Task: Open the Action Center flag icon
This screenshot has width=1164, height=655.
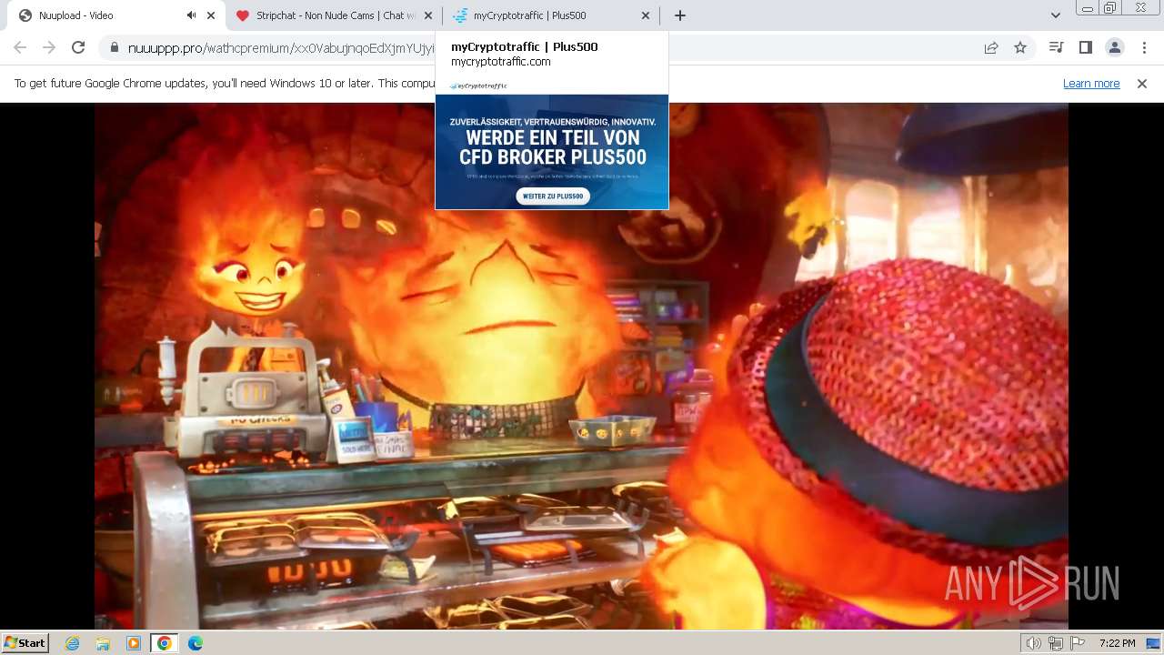Action: (1078, 643)
